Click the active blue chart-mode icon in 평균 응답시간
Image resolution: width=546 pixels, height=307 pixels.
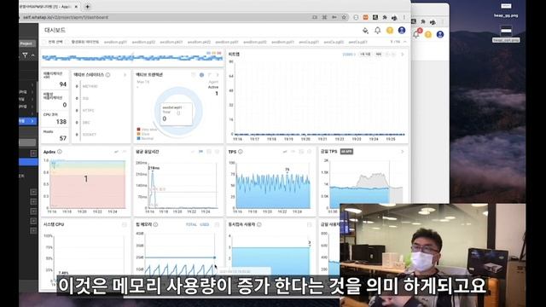point(201,152)
